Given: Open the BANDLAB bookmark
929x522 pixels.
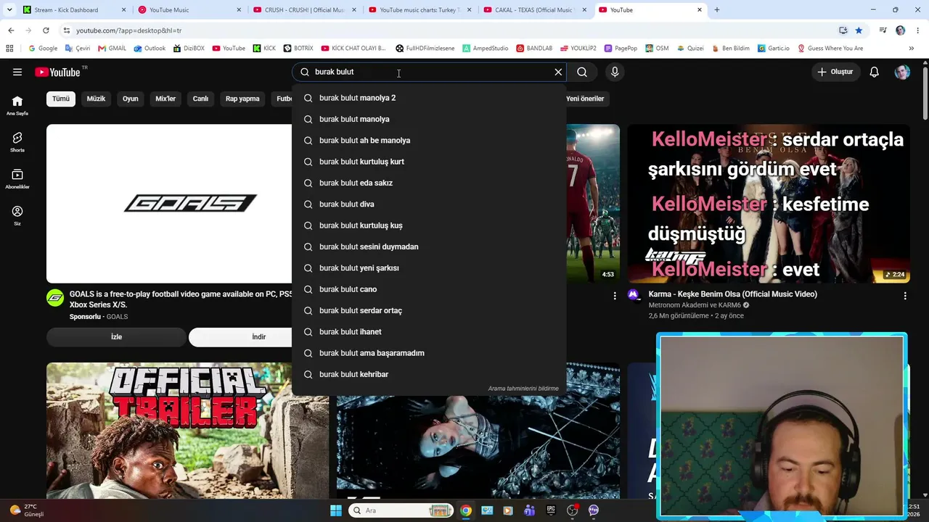Looking at the screenshot, I should (534, 49).
